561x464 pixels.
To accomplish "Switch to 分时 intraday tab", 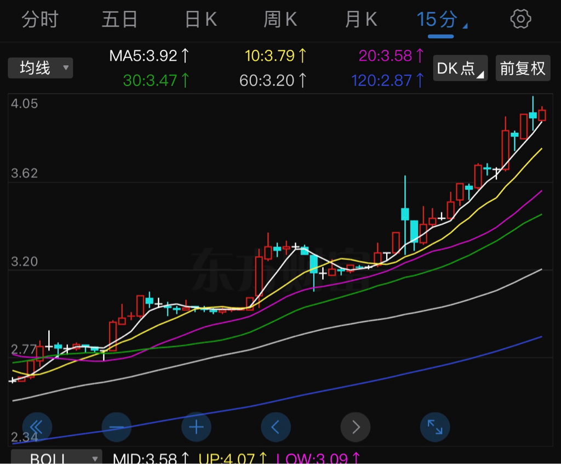I will 39,19.
